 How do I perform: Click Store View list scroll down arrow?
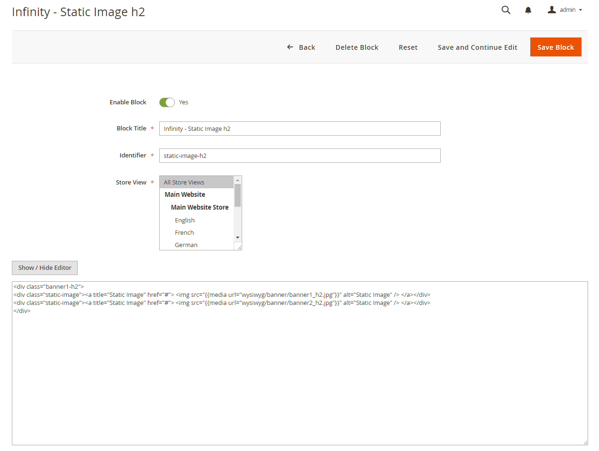(238, 238)
